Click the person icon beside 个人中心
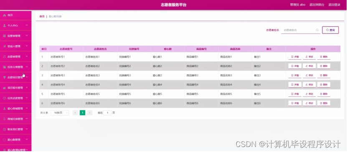 point(5,25)
